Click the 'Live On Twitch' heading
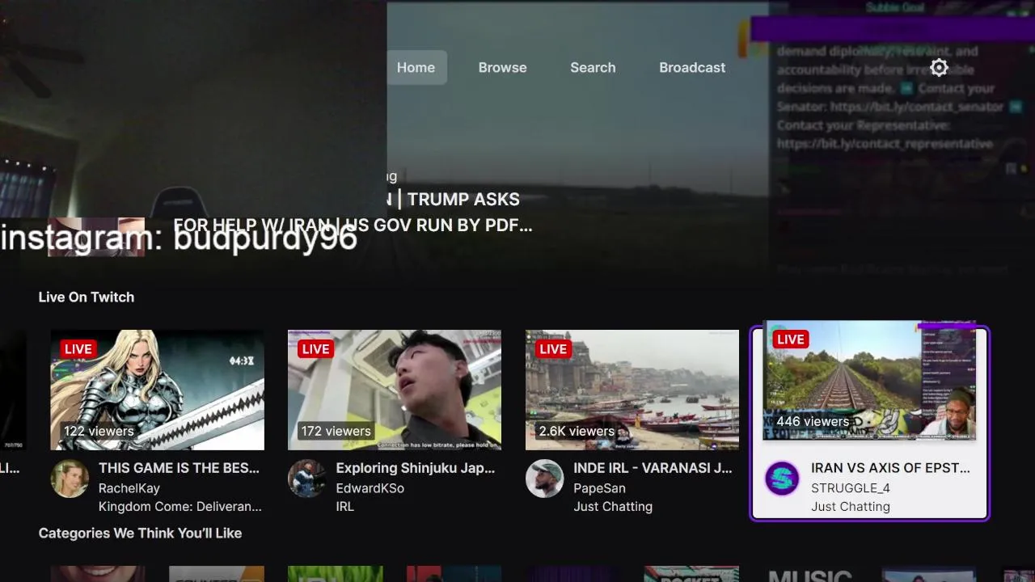 pos(87,297)
